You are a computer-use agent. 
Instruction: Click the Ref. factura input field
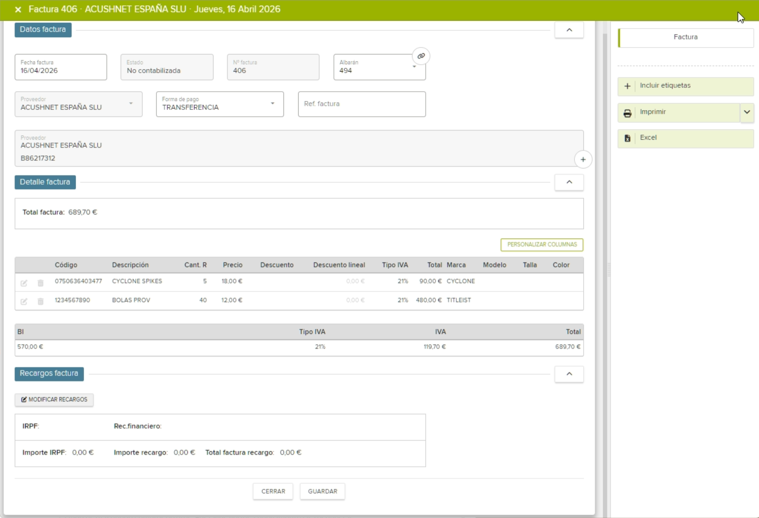tap(362, 104)
